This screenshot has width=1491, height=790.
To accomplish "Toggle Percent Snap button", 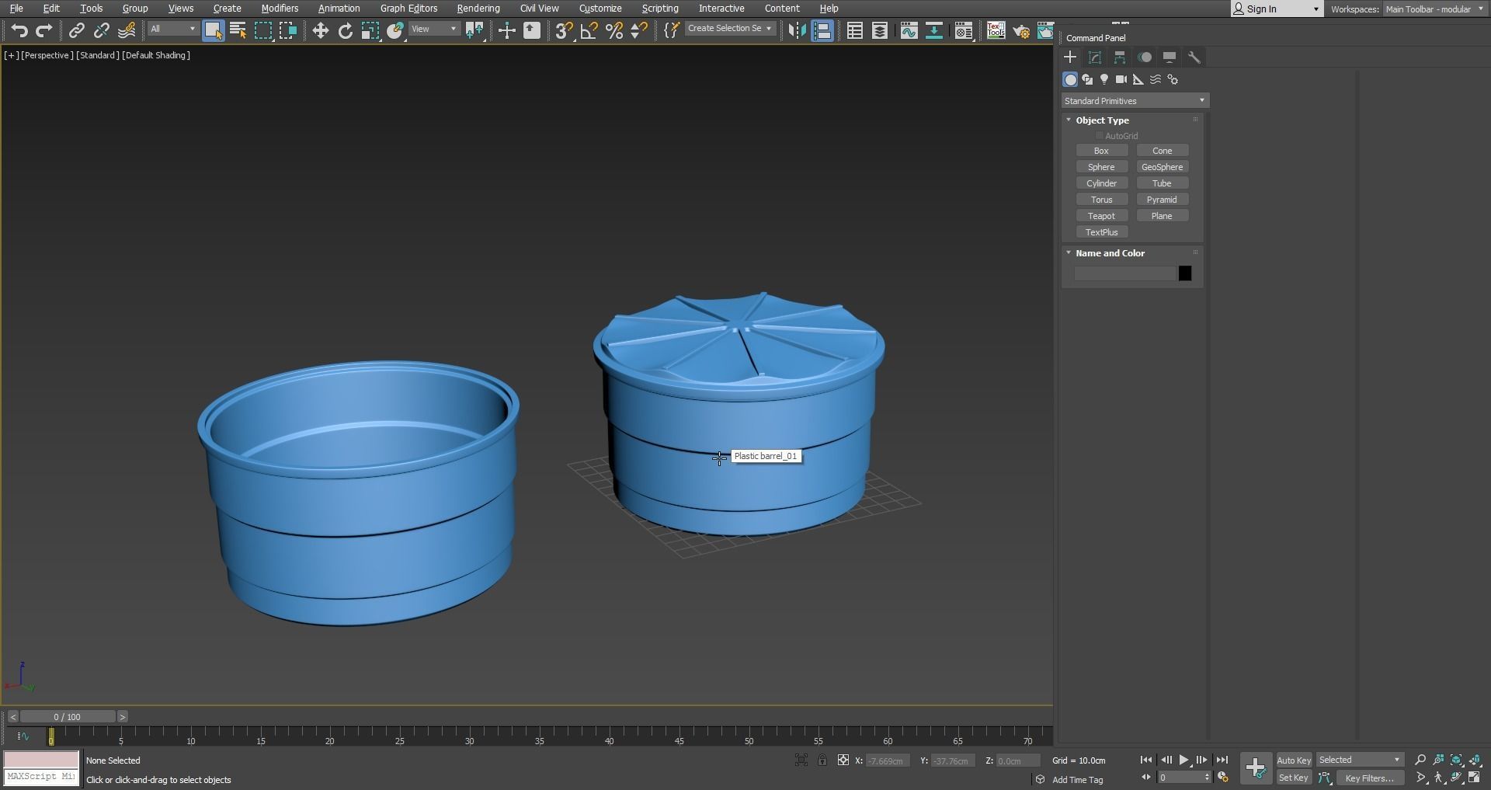I will 613,30.
